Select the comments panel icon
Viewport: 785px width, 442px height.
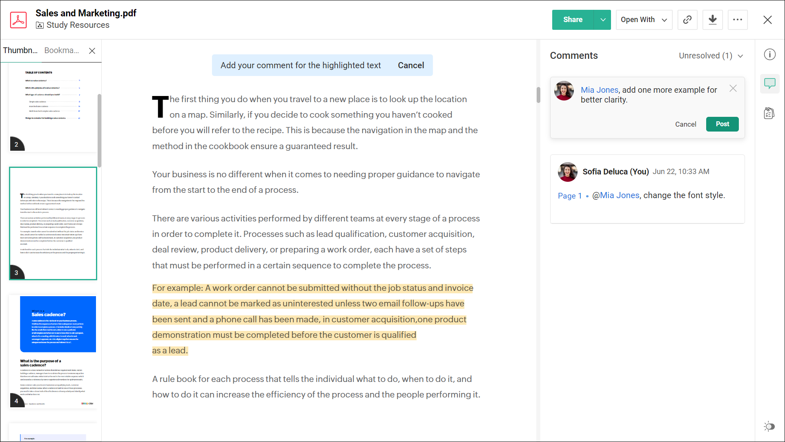click(769, 83)
